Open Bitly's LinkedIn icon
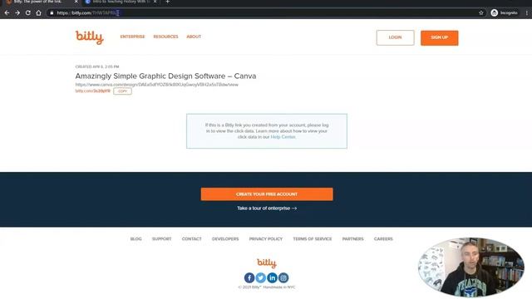 272,277
